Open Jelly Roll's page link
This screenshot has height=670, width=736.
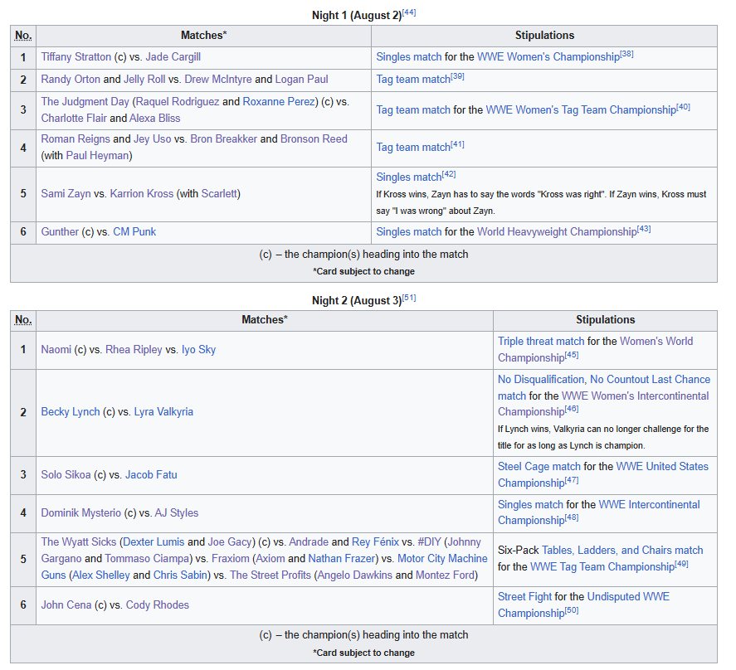point(144,80)
